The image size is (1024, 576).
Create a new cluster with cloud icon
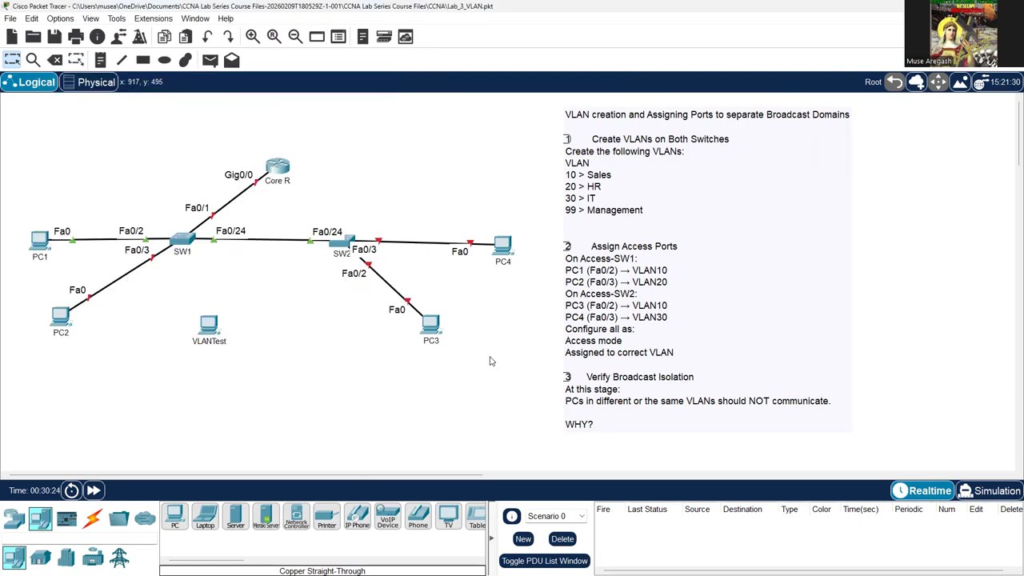[916, 82]
